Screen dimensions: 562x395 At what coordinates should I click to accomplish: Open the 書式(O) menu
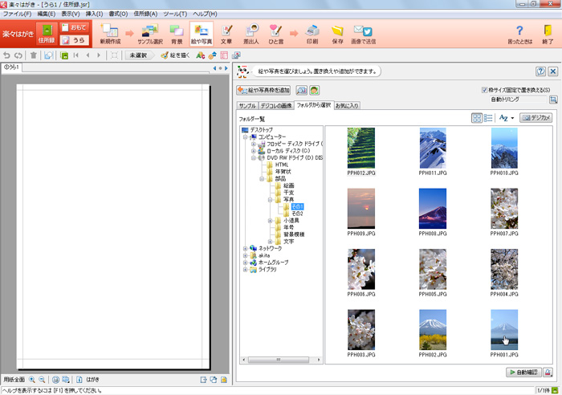118,14
